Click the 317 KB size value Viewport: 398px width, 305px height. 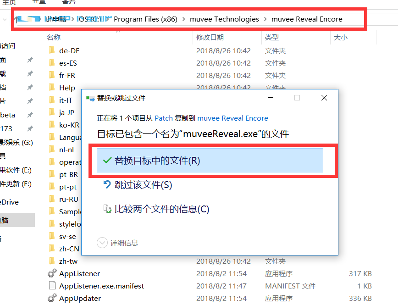360,273
